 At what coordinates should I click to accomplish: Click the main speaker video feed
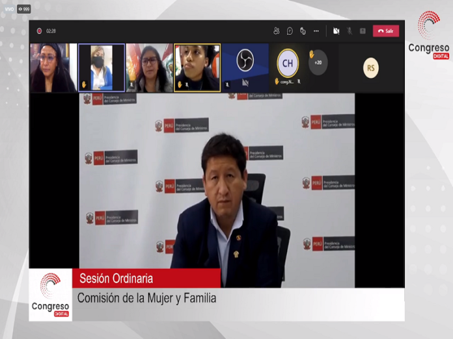tap(217, 190)
